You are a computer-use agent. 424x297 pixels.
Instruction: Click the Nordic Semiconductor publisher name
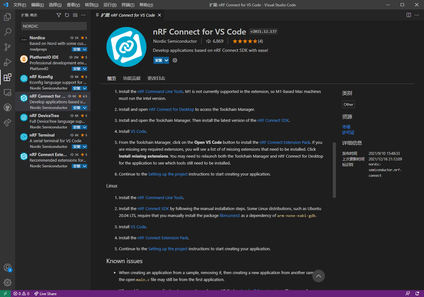[x=175, y=41]
